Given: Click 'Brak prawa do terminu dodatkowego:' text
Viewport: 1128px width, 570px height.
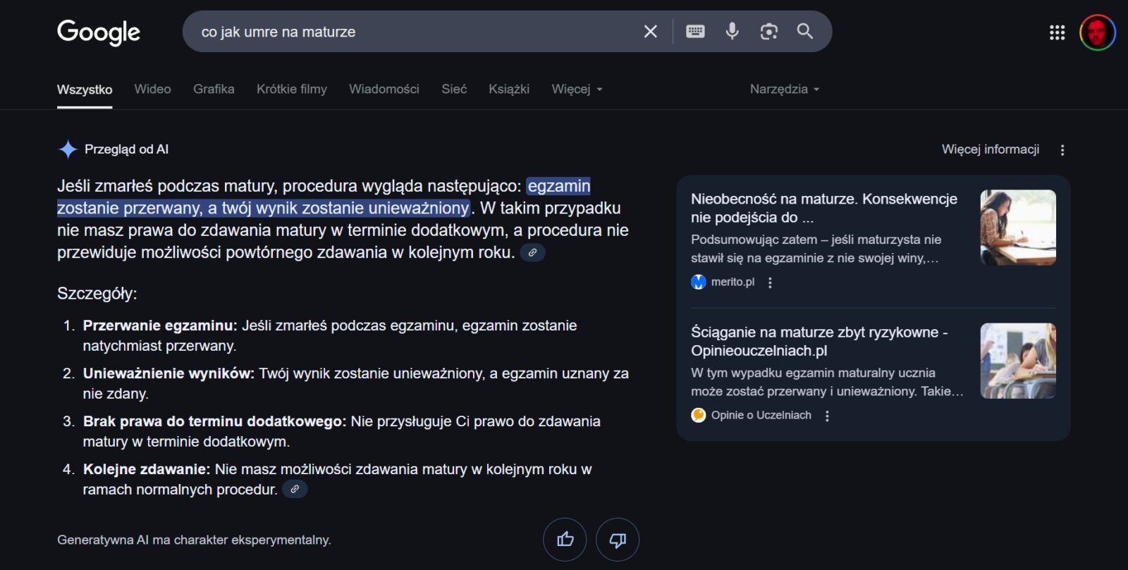Looking at the screenshot, I should [x=214, y=421].
